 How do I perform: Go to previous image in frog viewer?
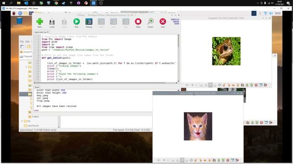(x=187, y=85)
